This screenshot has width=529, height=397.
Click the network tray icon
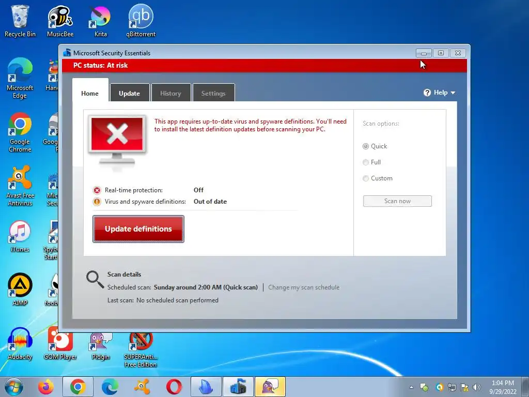point(452,387)
